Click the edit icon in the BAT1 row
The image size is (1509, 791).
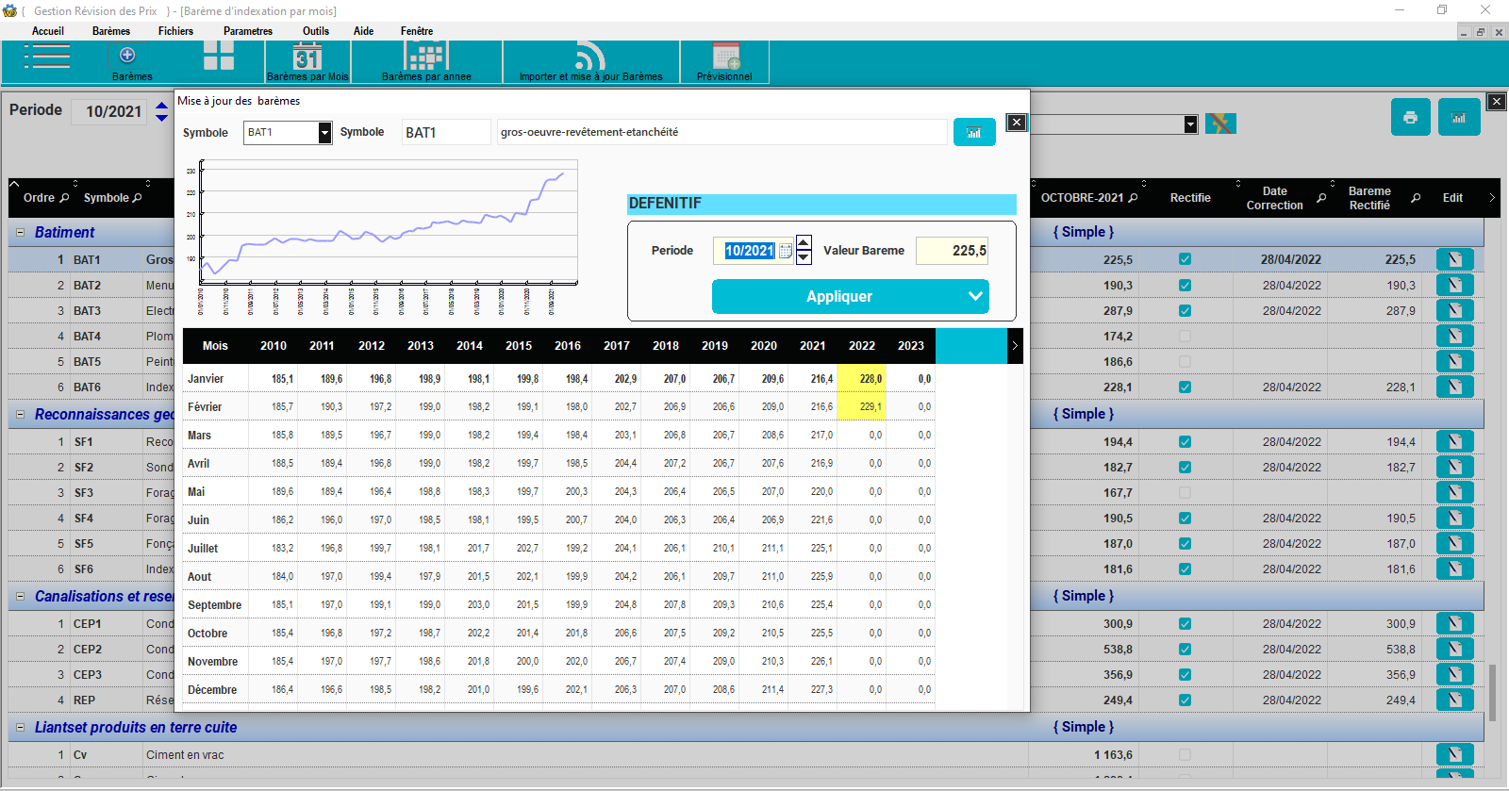point(1454,259)
